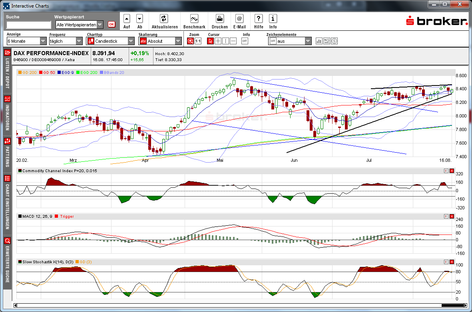Screen dimensions: 472x312
Task: Click the broker logo
Action: (437, 21)
